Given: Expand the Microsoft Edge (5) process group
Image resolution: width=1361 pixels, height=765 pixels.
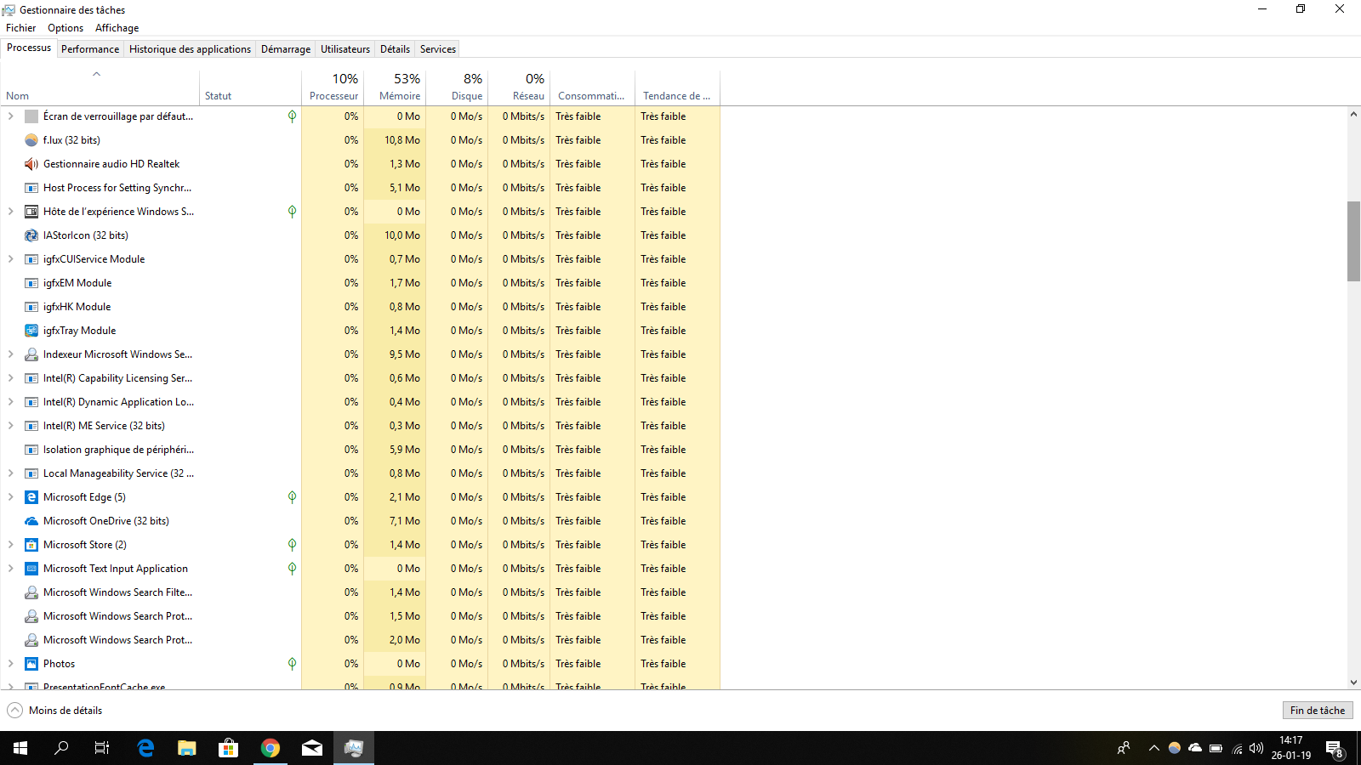Looking at the screenshot, I should pyautogui.click(x=10, y=497).
